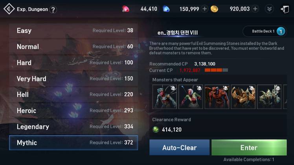294x165 pixels.
Task: Add more blue diamonds with plus icon
Action: (205, 9)
